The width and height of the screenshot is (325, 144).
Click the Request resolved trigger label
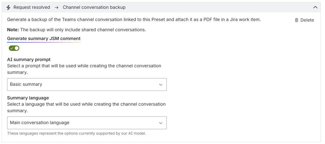32,7
